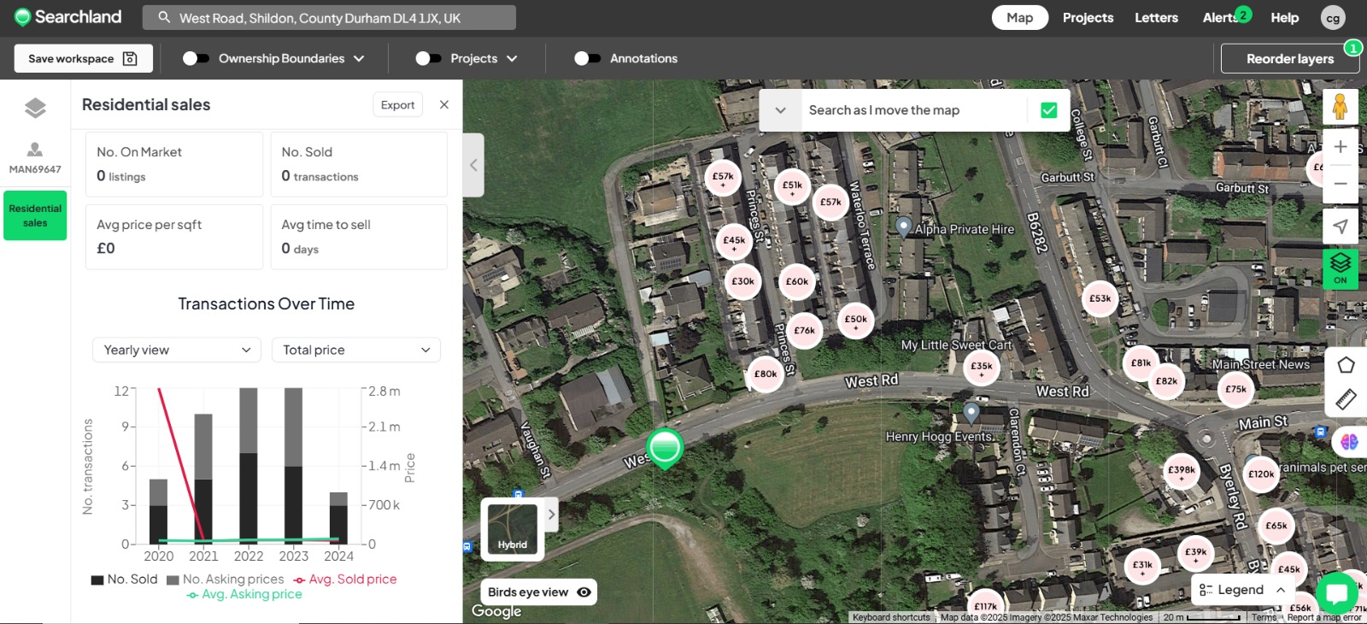Click the £120k price marker
This screenshot has height=624, width=1367.
click(1261, 474)
